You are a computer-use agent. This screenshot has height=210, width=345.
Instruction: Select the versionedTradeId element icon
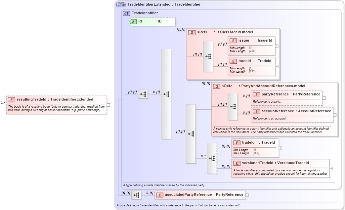click(237, 163)
